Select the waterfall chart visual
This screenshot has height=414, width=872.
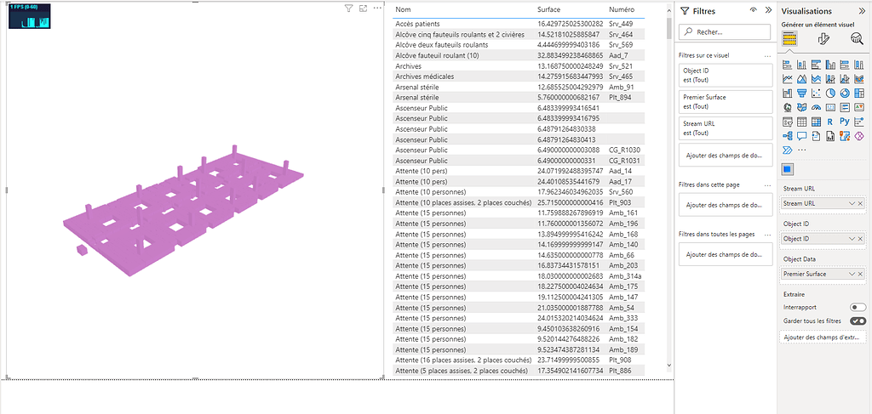[x=788, y=94]
